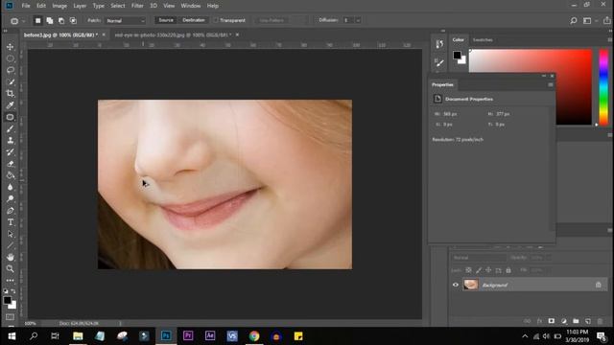The image size is (614, 345).
Task: Click the hue slider in Color panel
Action: click(603, 87)
